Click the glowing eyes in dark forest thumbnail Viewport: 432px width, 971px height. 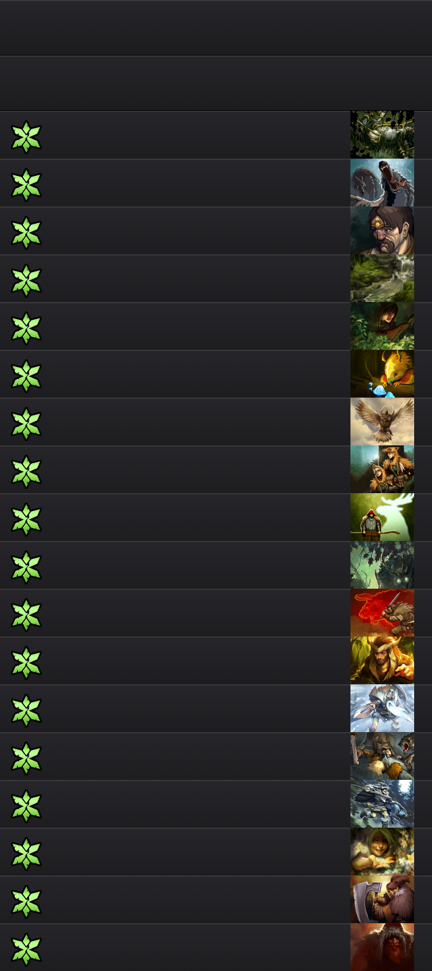382,565
